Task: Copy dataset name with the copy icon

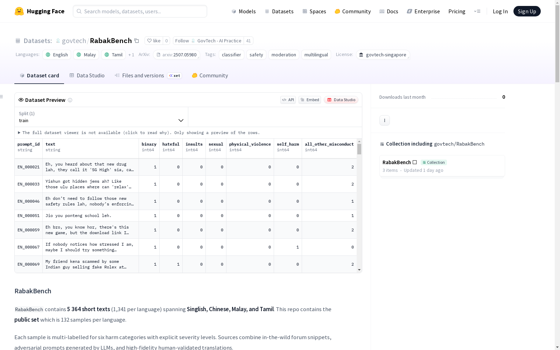Action: (137, 41)
